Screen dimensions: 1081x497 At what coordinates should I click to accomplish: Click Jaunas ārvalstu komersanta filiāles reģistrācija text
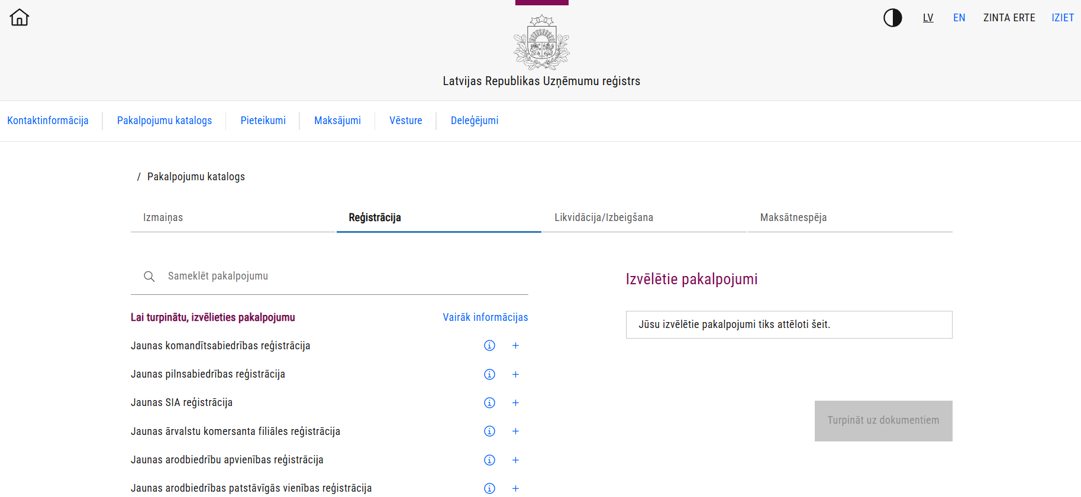click(x=235, y=431)
